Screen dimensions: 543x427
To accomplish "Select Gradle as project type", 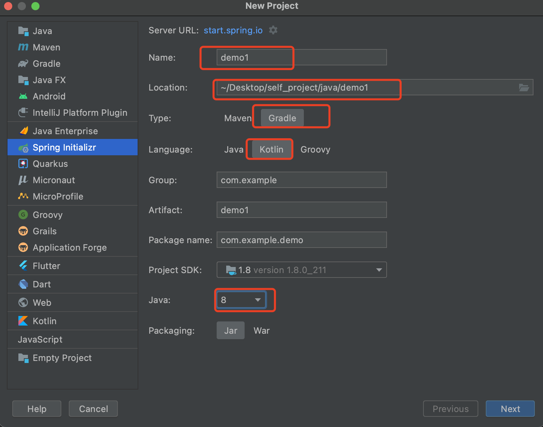I will [x=282, y=118].
